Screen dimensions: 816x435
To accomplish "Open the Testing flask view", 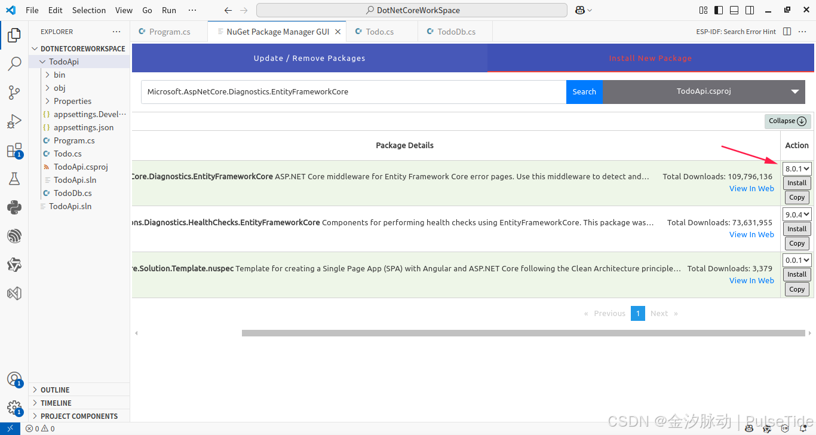I will point(14,179).
